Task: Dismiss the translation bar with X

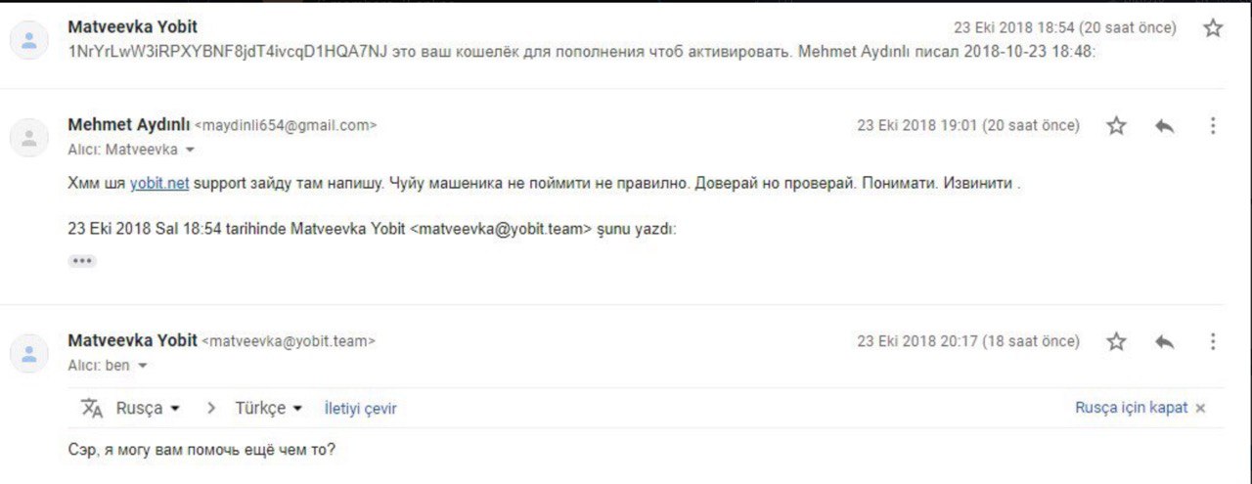Action: (x=1201, y=408)
